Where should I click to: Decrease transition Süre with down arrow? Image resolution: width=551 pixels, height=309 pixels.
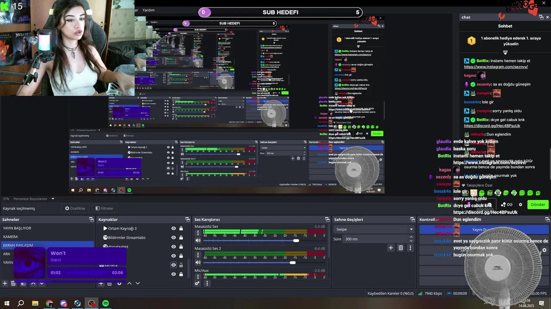coord(411,241)
